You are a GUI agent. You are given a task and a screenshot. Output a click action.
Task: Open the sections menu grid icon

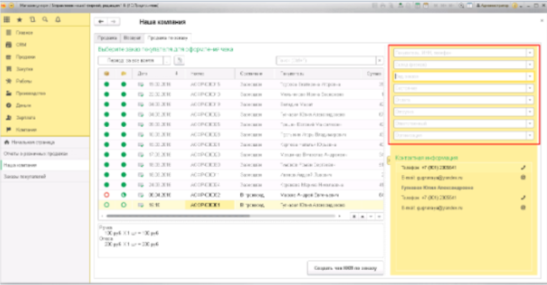[7, 20]
